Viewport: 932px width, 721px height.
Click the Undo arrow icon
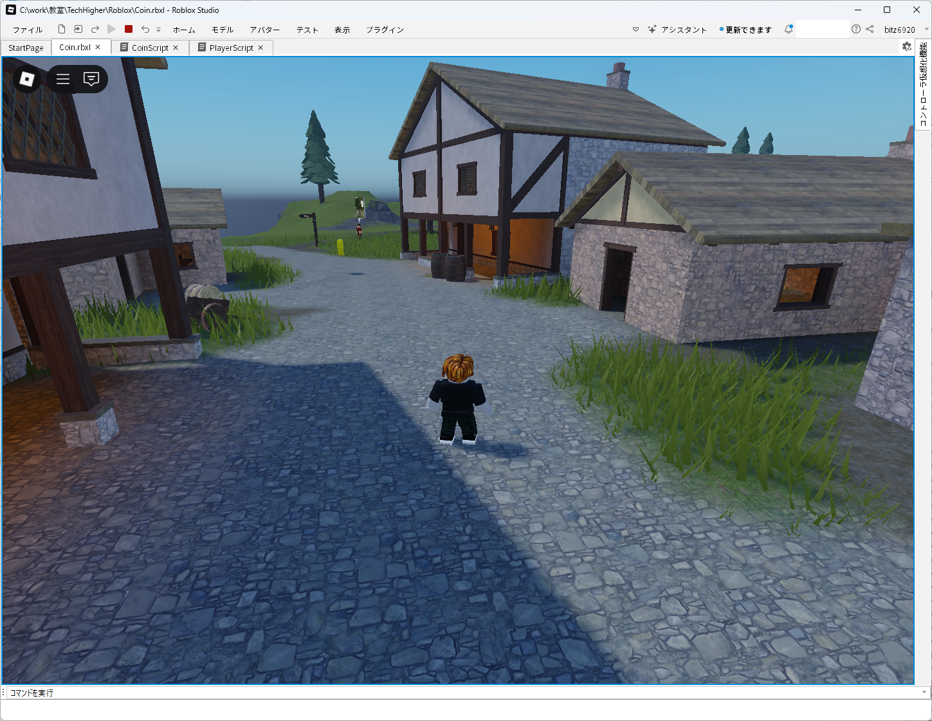(145, 29)
